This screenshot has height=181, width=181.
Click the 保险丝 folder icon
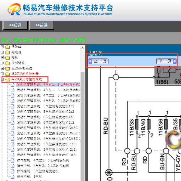pos(8,47)
